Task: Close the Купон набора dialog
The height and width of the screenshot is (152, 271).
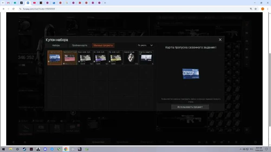Action: [x=220, y=40]
